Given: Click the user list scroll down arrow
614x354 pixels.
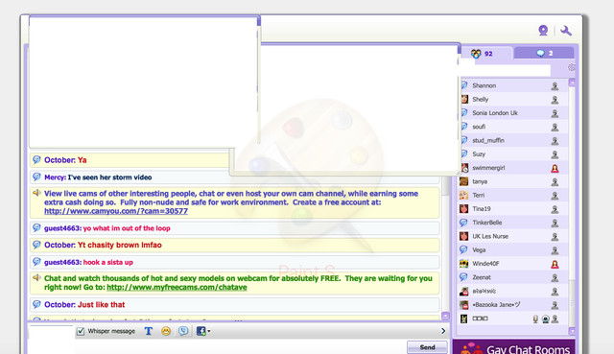Looking at the screenshot, I should coord(572,331).
